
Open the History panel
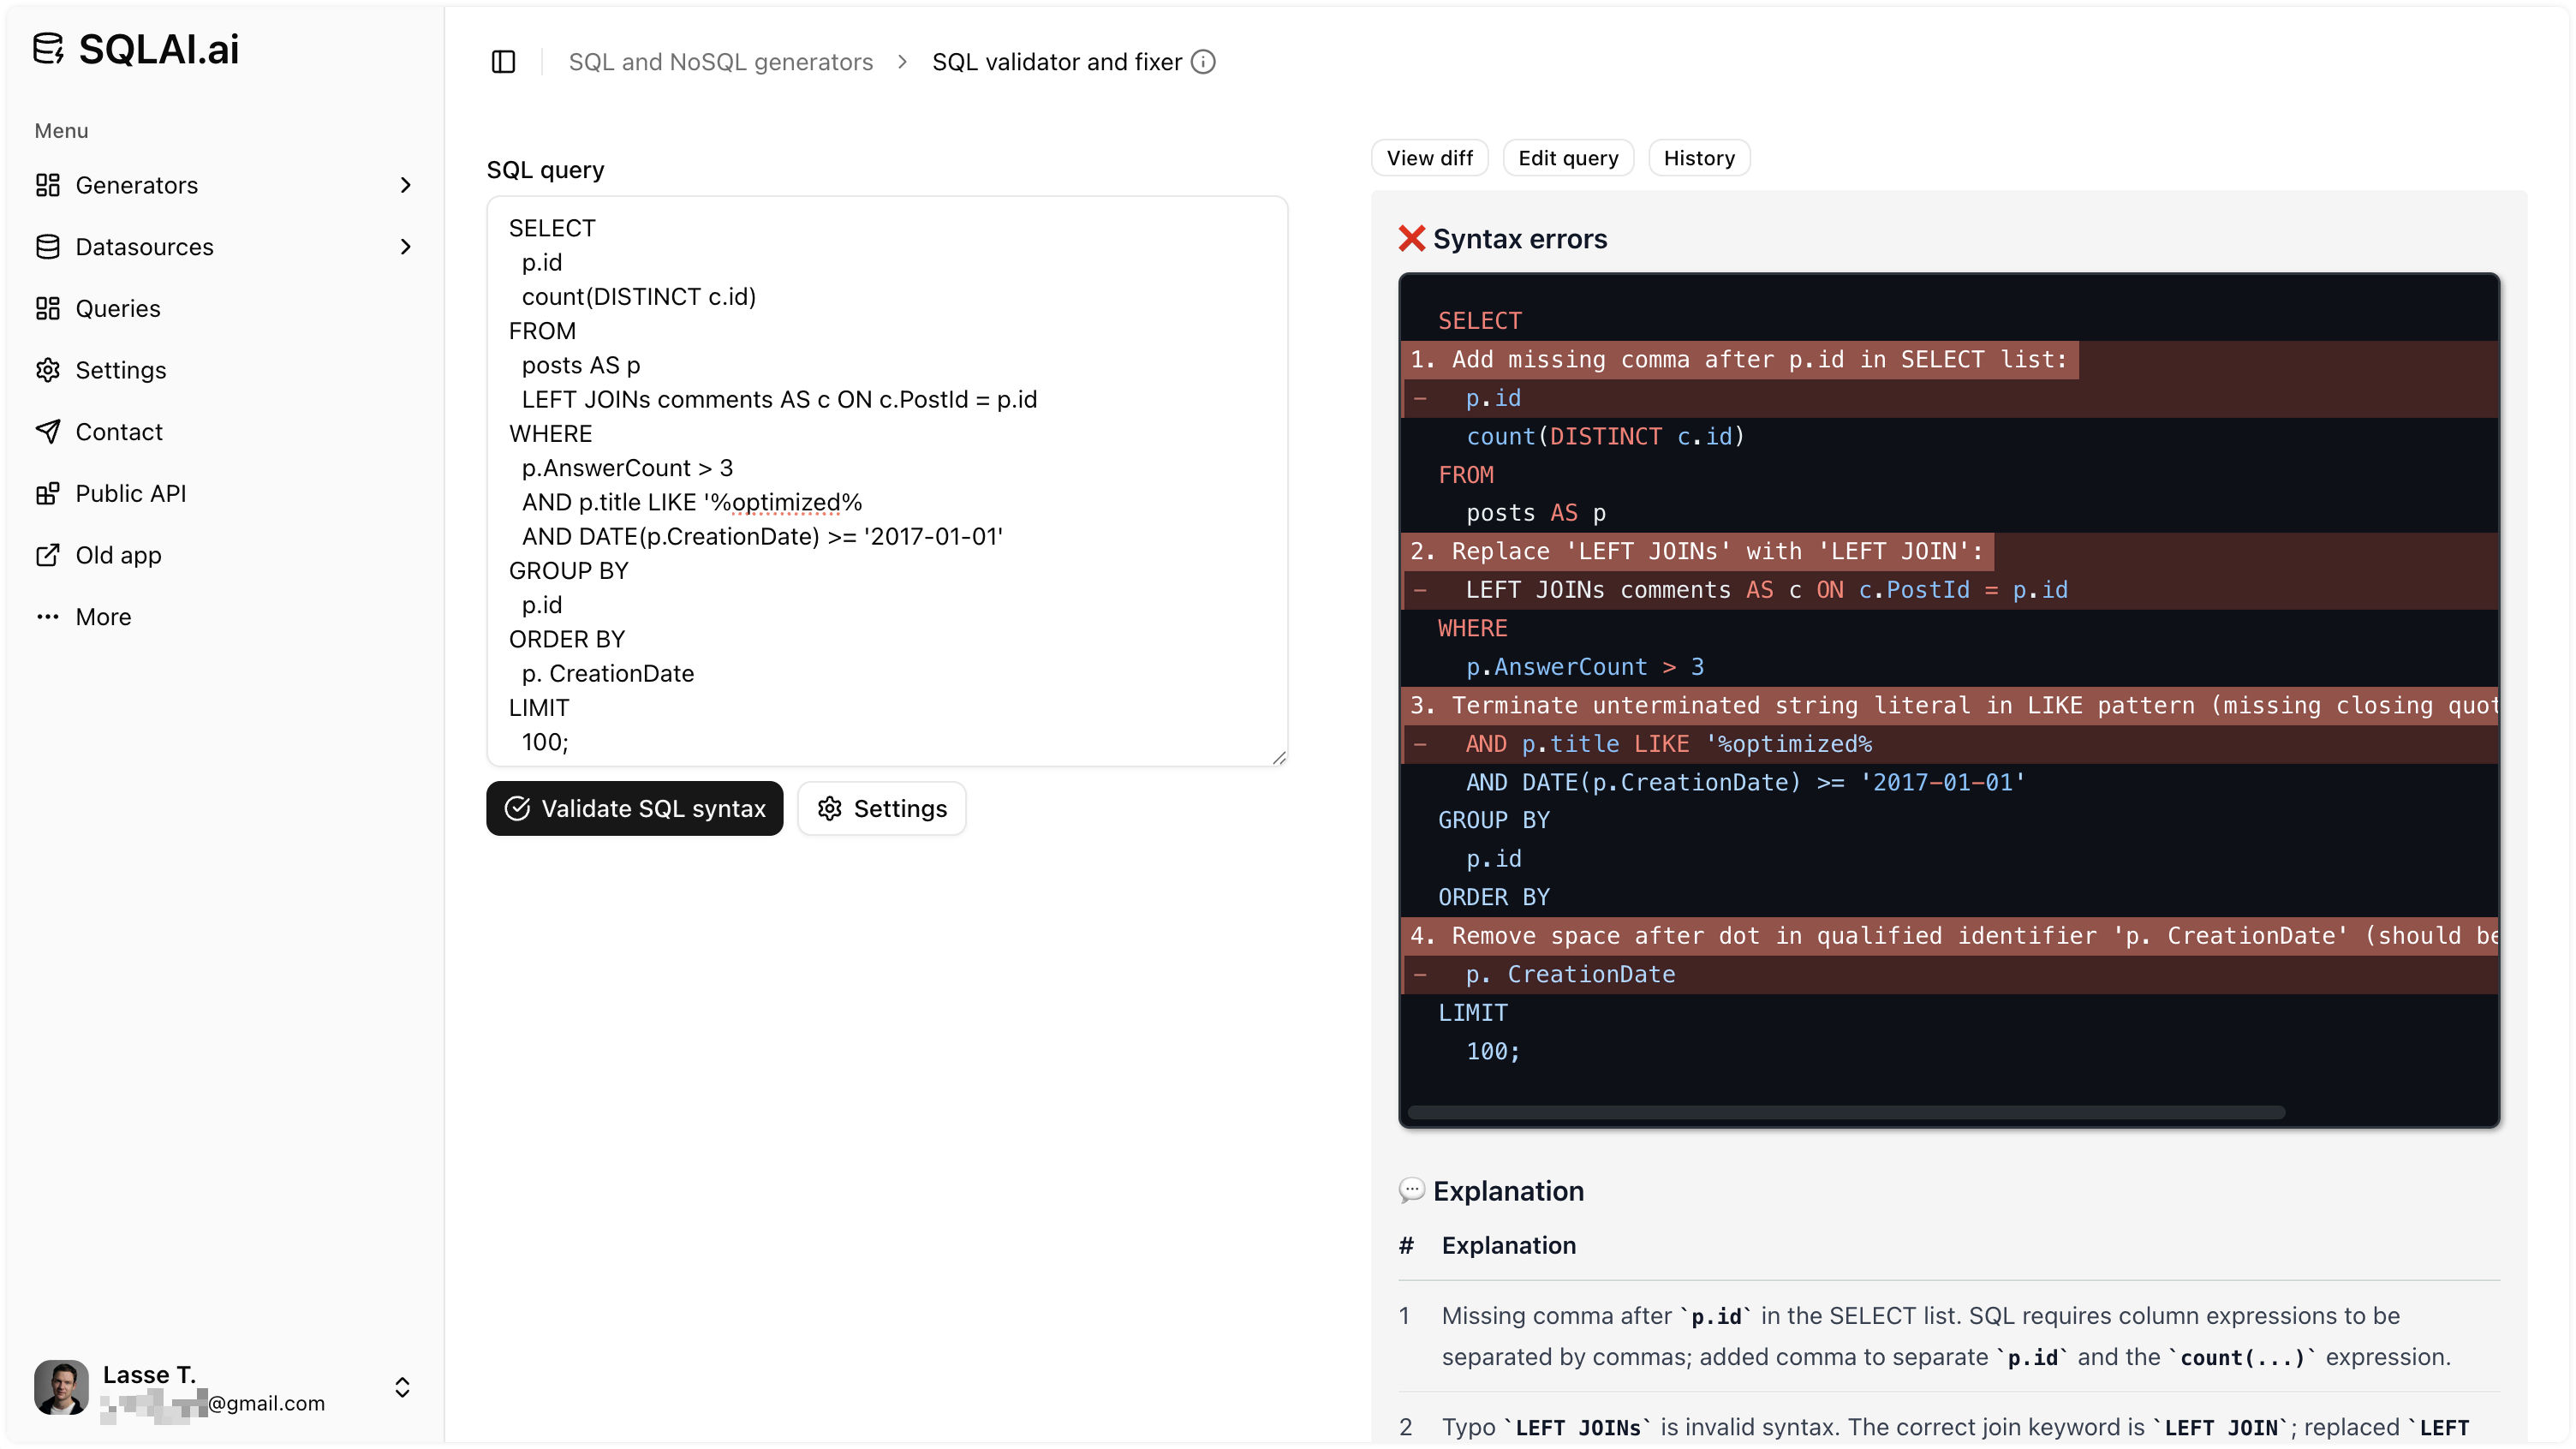tap(1699, 157)
